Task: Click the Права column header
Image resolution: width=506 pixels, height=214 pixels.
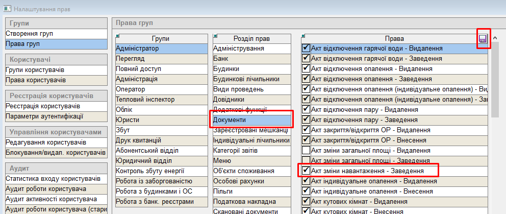Action: 393,38
